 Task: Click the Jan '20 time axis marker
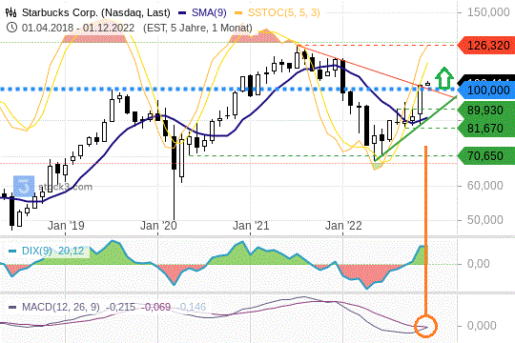tap(158, 226)
